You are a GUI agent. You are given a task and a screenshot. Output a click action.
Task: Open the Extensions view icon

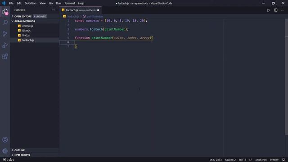click(x=5, y=56)
